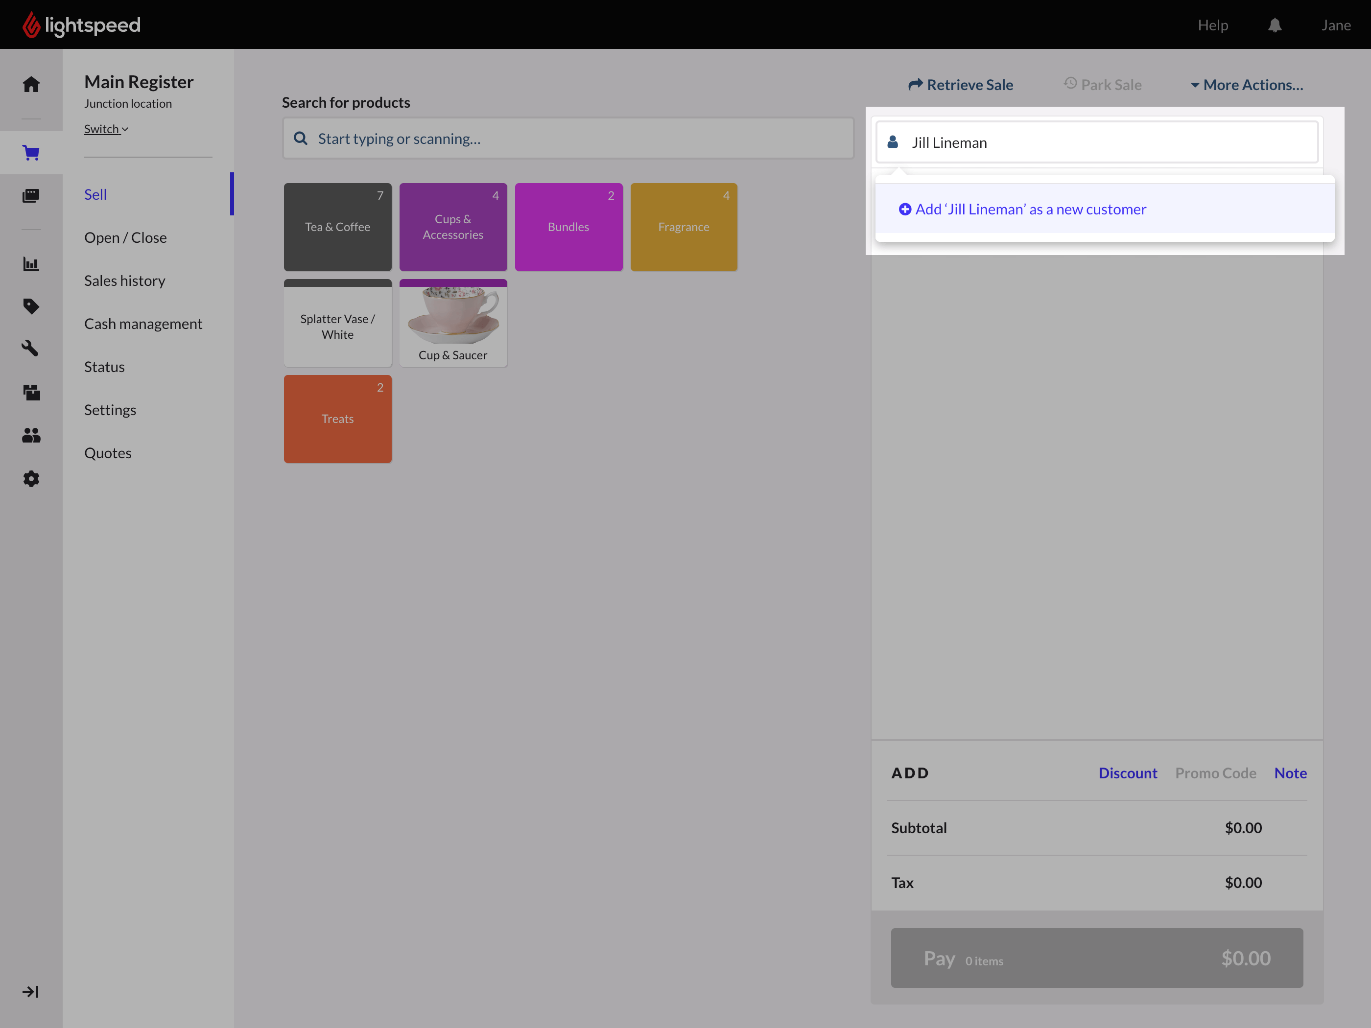Add 'Jill Lineman' as new customer

tap(1023, 210)
